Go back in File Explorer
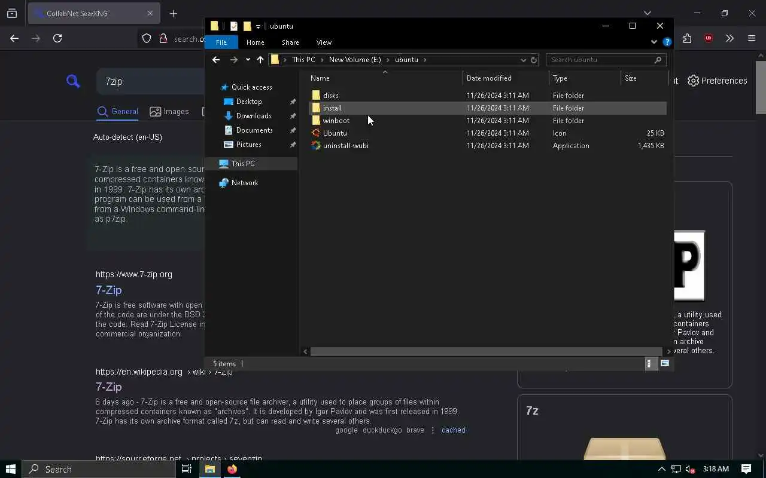Viewport: 766px width, 478px height. [216, 60]
